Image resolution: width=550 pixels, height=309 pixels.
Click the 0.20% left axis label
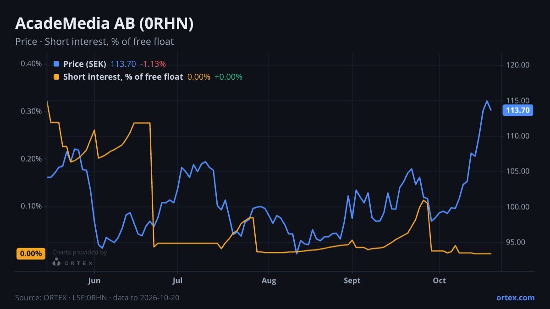31,159
